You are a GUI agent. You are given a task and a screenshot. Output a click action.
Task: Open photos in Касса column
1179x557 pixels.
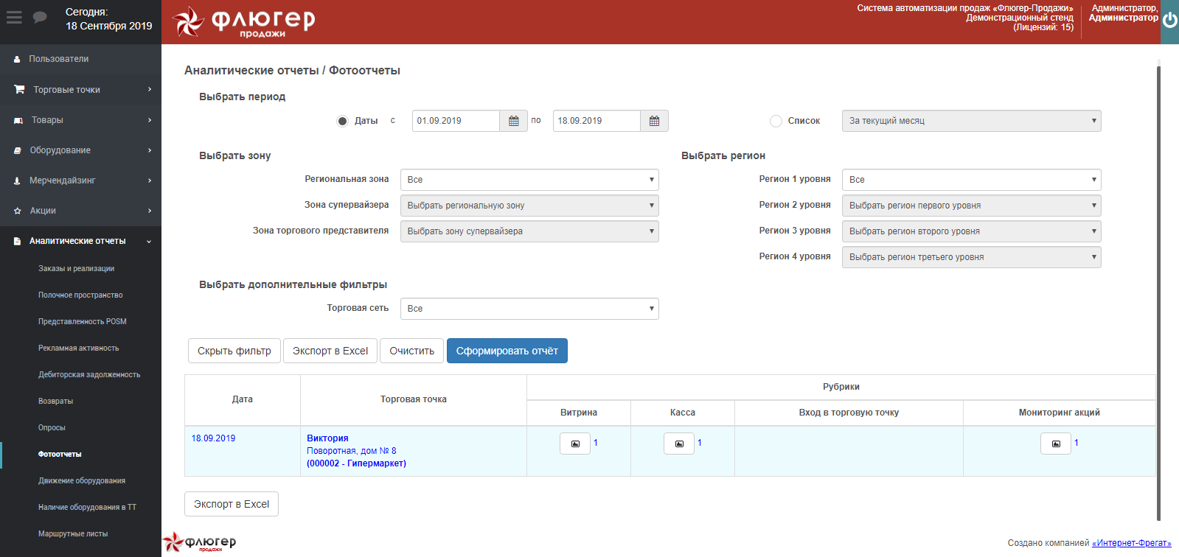(679, 444)
